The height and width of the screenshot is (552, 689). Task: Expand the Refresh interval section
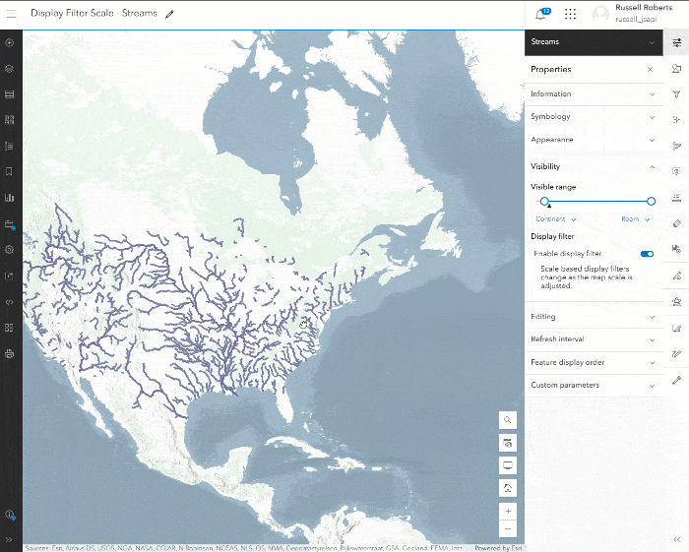coord(594,339)
